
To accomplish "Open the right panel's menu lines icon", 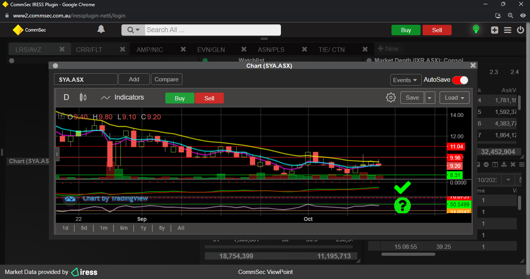I will (522, 164).
